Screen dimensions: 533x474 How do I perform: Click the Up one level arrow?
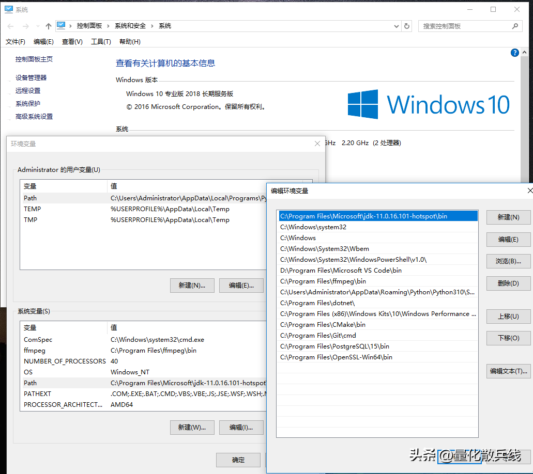[48, 26]
